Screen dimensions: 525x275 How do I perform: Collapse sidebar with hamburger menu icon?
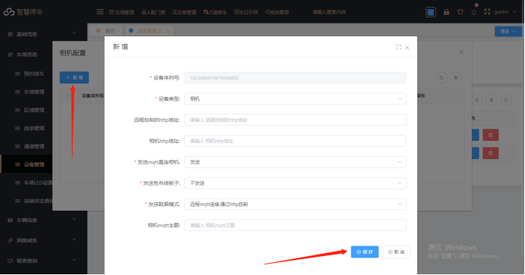click(x=100, y=11)
